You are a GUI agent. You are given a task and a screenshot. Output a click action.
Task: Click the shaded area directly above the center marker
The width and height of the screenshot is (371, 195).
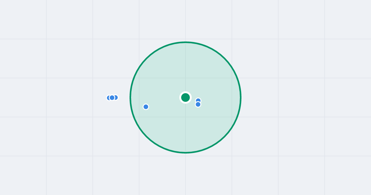185,68
